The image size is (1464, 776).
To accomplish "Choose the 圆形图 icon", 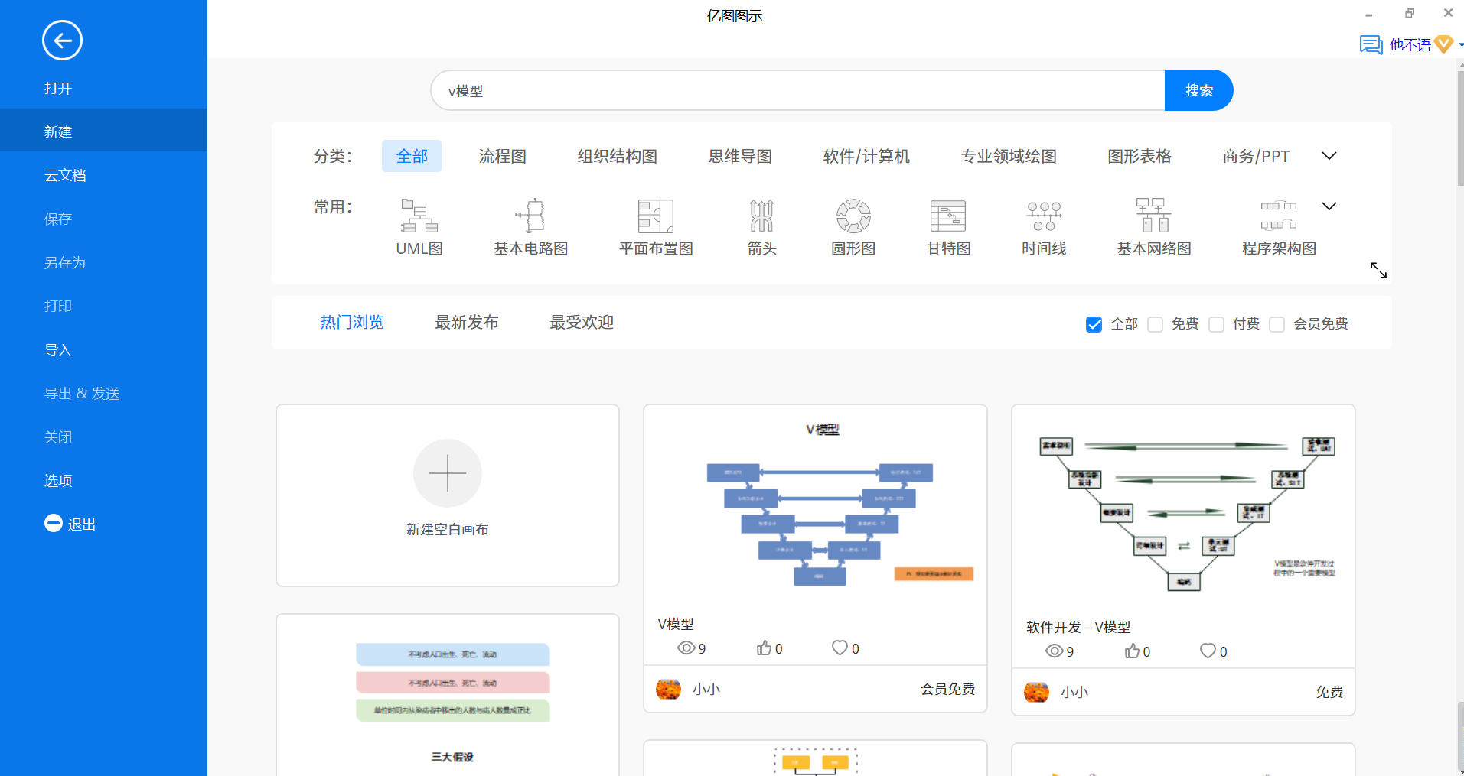I will click(x=853, y=216).
